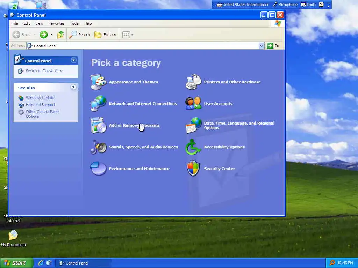This screenshot has height=268, width=358.
Task: Click the Date, Time, Language, and Regional Options link
Action: tap(239, 125)
